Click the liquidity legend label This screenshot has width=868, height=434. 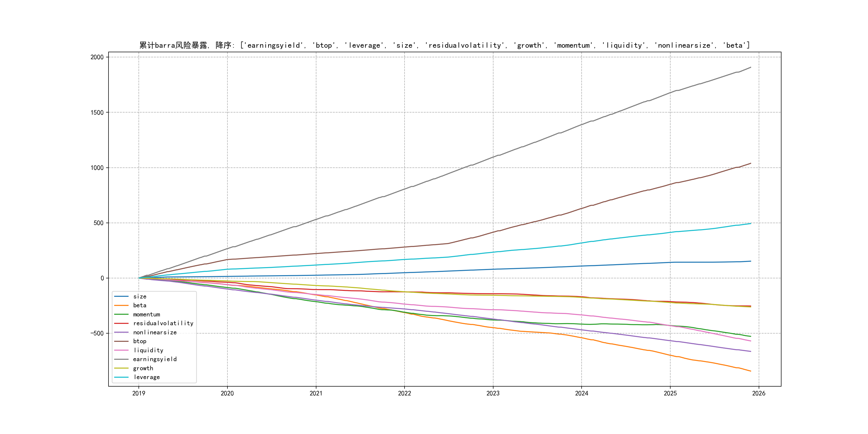tap(148, 350)
